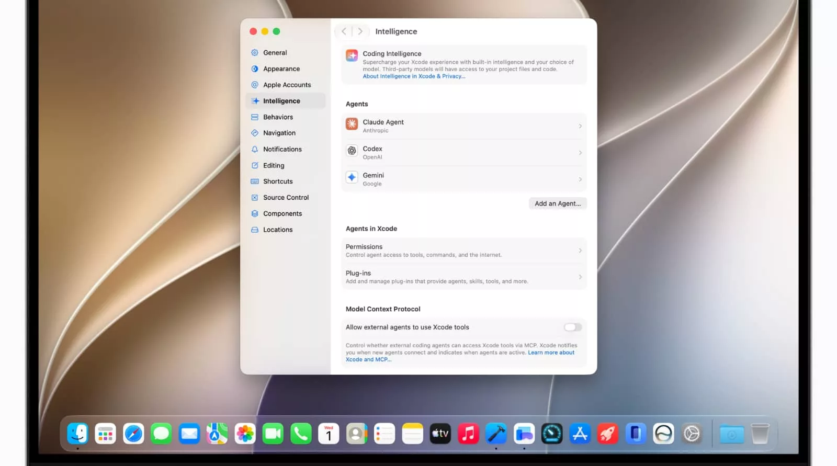Click the Plug-ins label

[x=358, y=273]
